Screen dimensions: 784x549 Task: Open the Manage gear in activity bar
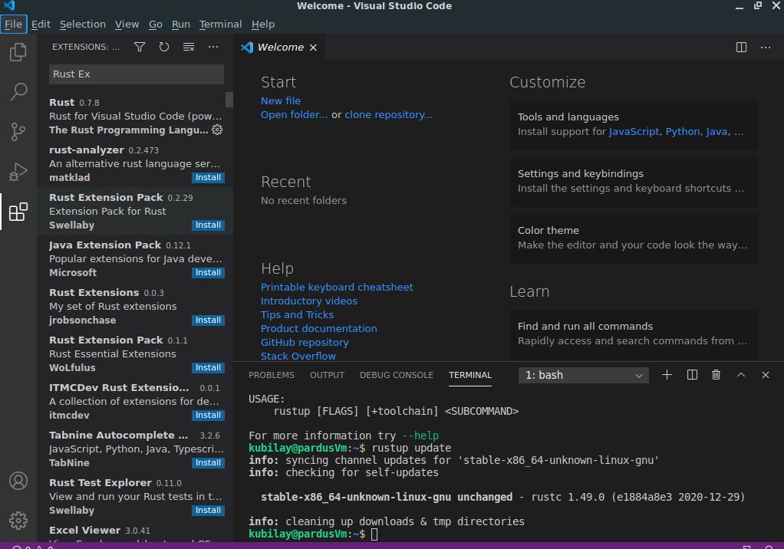click(x=18, y=521)
